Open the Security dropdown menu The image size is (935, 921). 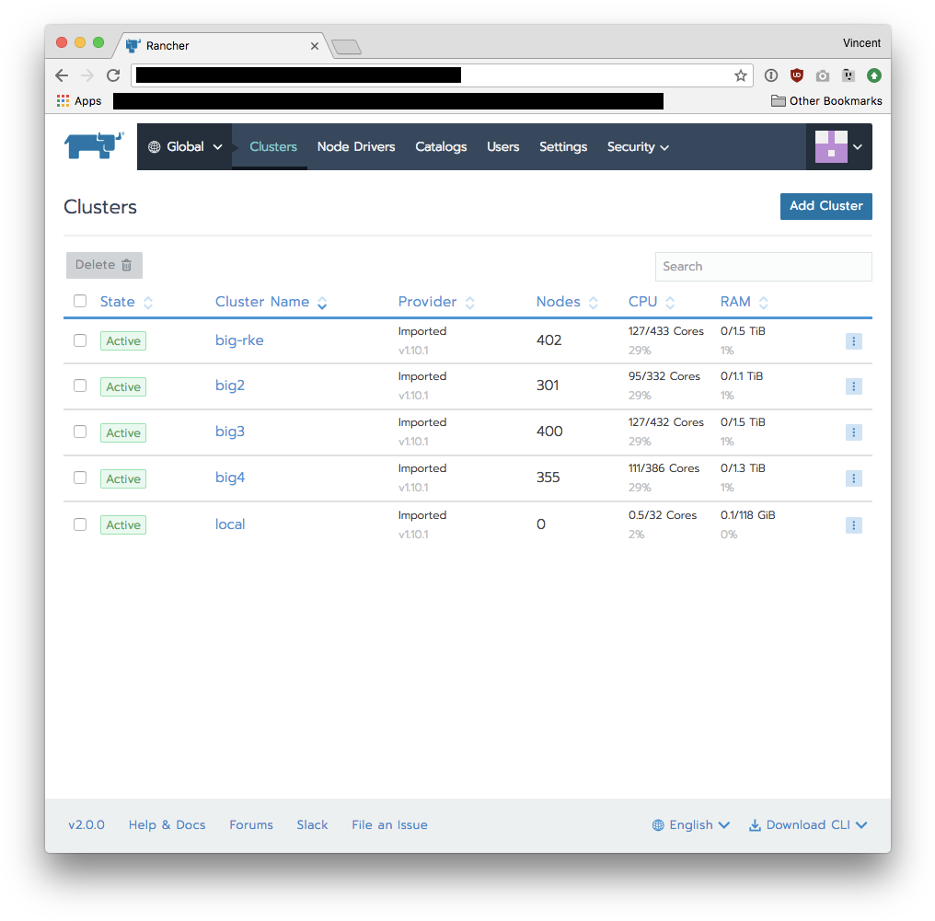[637, 147]
